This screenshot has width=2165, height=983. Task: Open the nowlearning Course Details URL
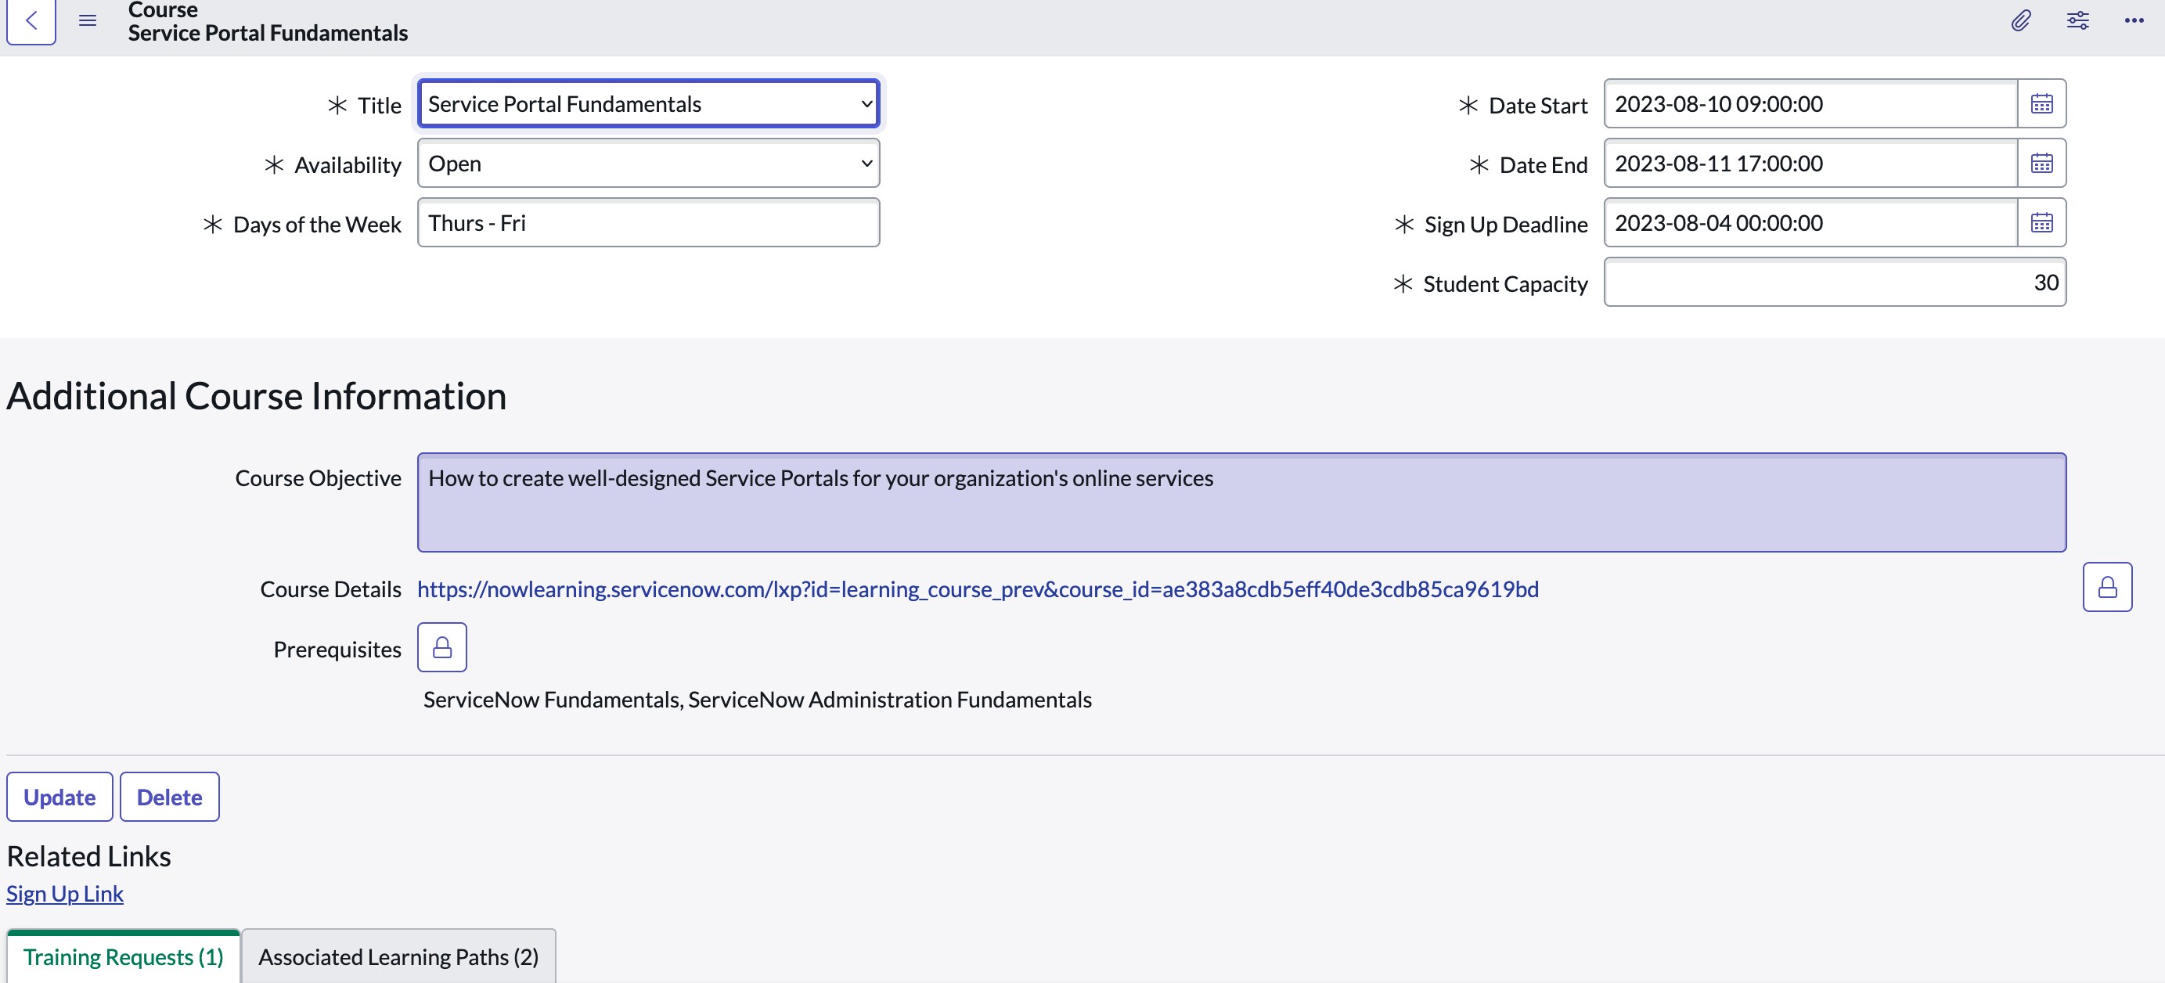click(x=978, y=589)
